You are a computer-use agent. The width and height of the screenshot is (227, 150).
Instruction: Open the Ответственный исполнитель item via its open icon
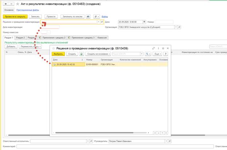(x=91, y=141)
